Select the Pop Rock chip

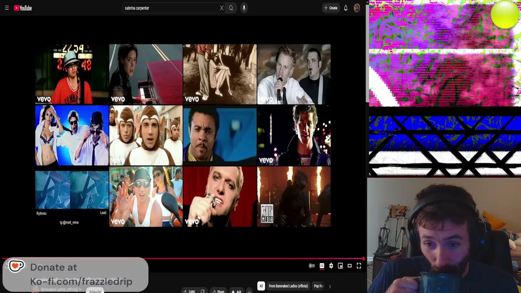319,286
